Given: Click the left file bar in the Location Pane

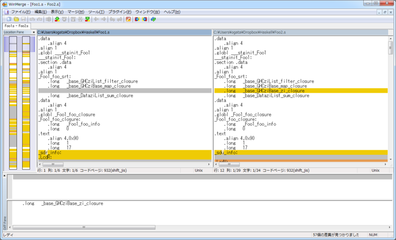Looking at the screenshot, I should pyautogui.click(x=13, y=103).
